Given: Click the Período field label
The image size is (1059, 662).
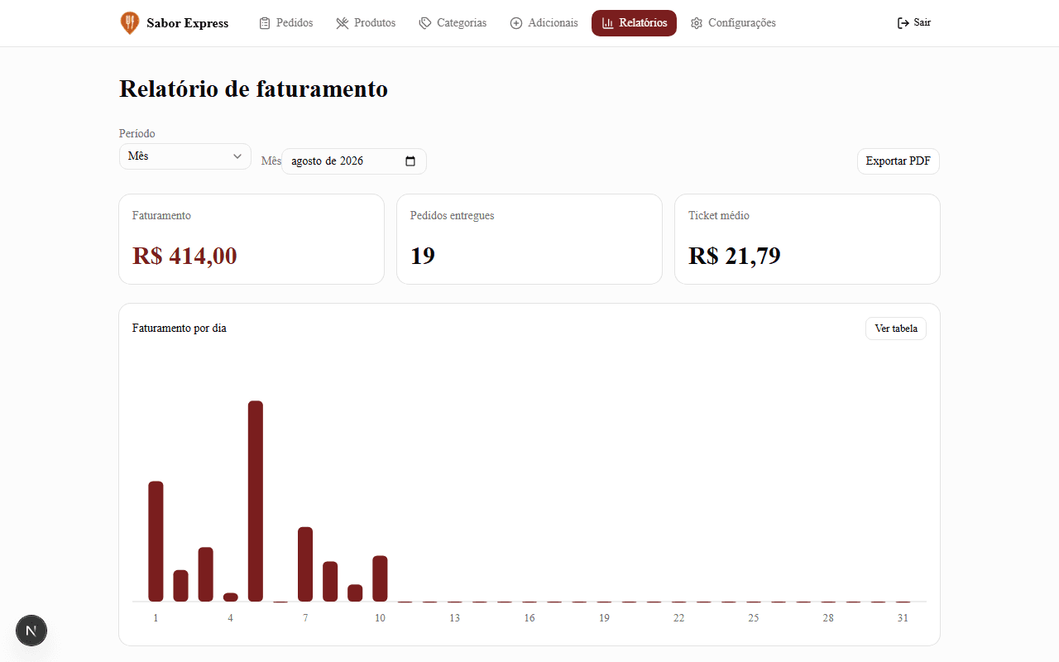Looking at the screenshot, I should click(137, 134).
